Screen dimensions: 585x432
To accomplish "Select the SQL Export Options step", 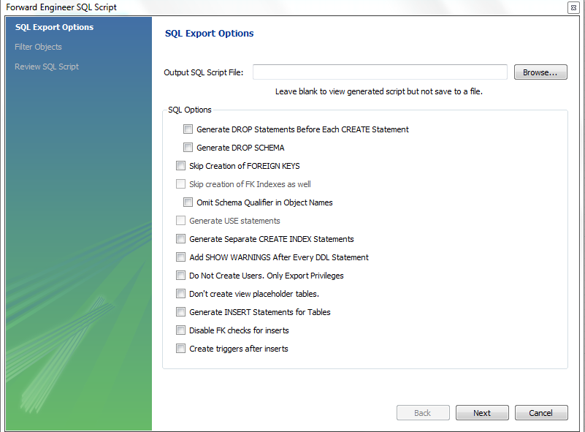I will [x=54, y=28].
